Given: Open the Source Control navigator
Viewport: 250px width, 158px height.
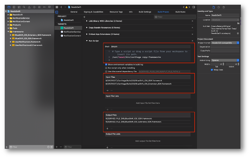Looking at the screenshot, I should [x=14, y=7].
